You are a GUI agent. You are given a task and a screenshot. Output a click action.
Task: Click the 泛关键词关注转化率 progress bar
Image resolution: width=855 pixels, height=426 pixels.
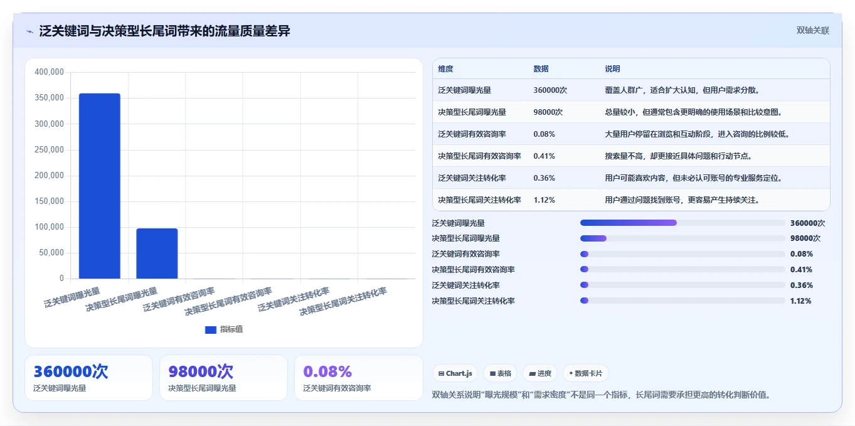pyautogui.click(x=682, y=285)
